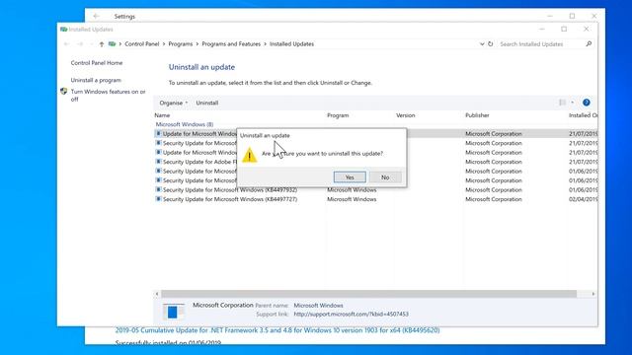This screenshot has height=355, width=632.
Task: Change view layout icon in toolbar
Action: coord(562,103)
